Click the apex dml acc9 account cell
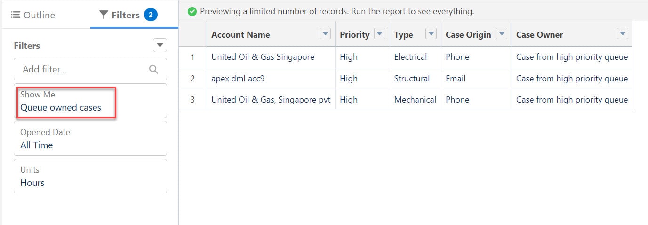Screen dimensions: 648x225 point(238,79)
